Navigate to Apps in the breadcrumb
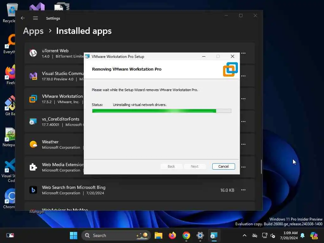 coord(33,31)
